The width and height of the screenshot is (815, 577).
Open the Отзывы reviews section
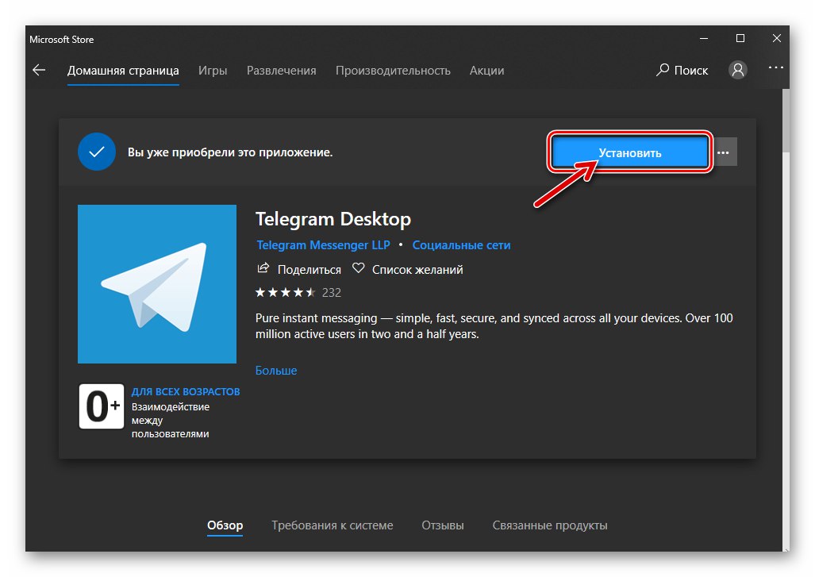click(443, 525)
